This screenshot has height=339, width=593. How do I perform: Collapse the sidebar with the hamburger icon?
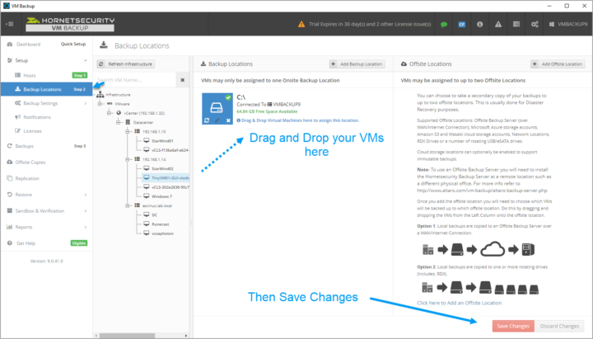coord(9,24)
